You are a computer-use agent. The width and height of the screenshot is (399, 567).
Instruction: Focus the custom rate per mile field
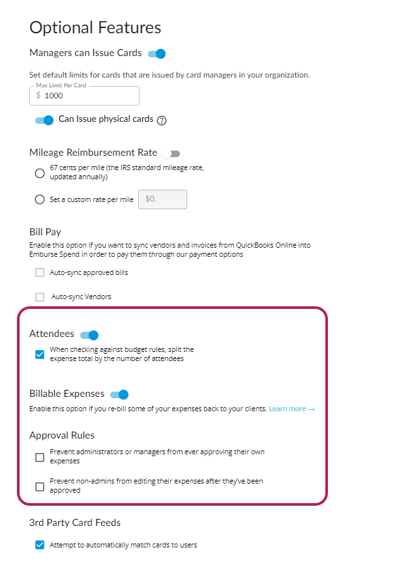[x=162, y=199]
